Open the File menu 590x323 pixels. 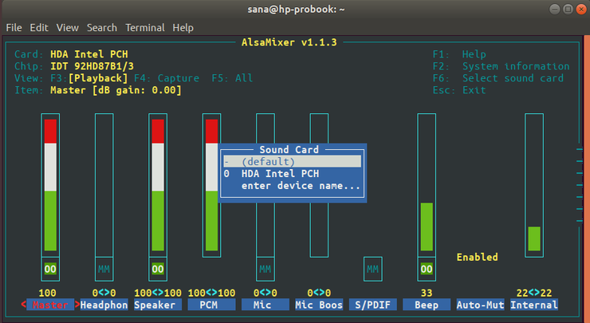pos(14,28)
